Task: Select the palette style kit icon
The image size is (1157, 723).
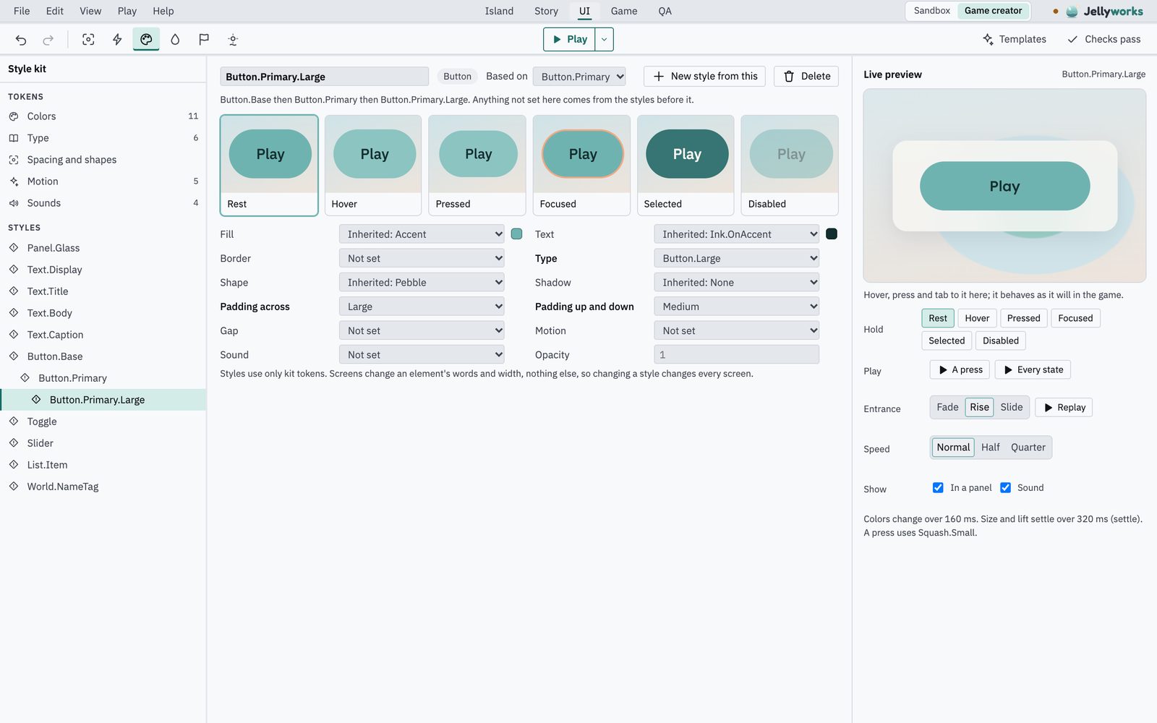Action: [146, 40]
